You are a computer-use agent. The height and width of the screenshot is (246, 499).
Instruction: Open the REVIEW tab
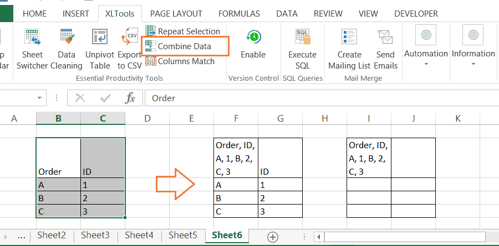coord(328,14)
